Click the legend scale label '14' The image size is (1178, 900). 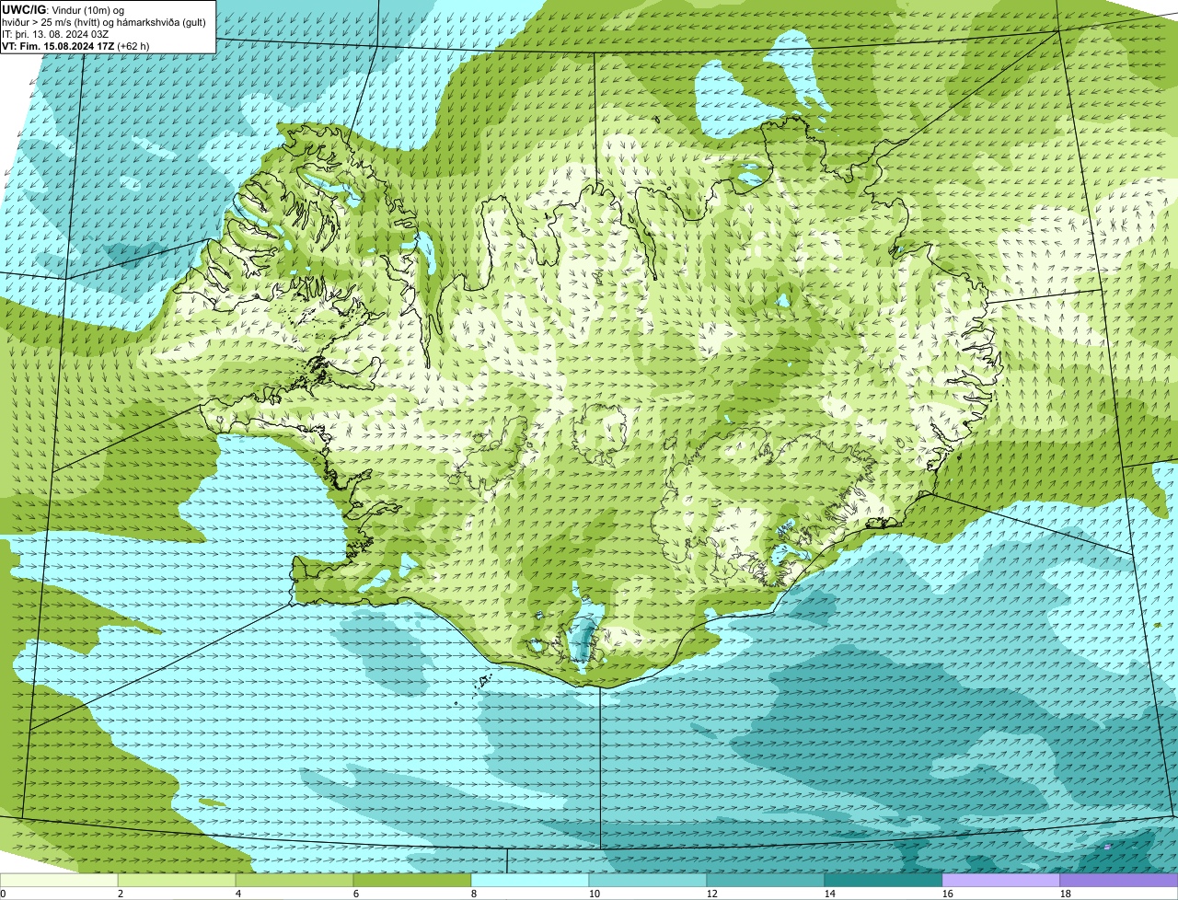click(830, 894)
